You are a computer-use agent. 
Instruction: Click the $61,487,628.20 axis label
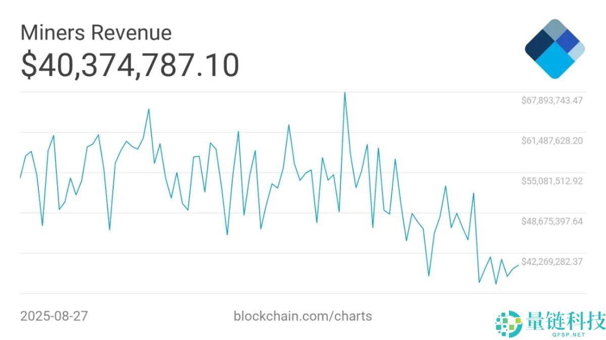tap(552, 141)
